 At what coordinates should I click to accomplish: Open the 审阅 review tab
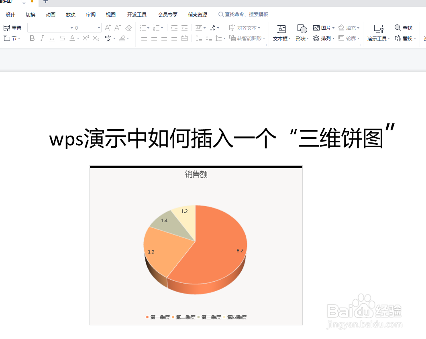point(91,15)
